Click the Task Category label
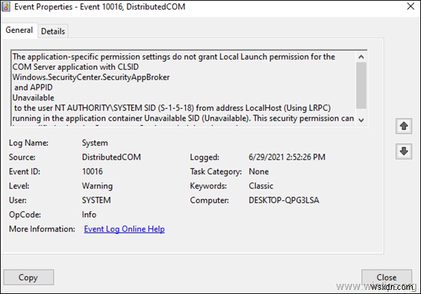The image size is (421, 294). 215,171
